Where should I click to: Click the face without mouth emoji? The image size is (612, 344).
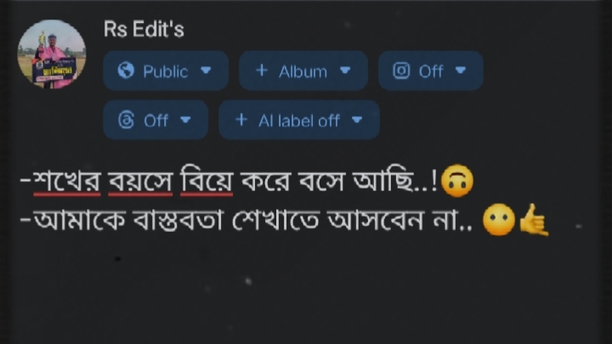click(499, 220)
